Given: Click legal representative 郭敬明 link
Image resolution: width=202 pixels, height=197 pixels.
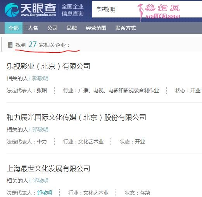Looking at the screenshot, I should 44,193.
